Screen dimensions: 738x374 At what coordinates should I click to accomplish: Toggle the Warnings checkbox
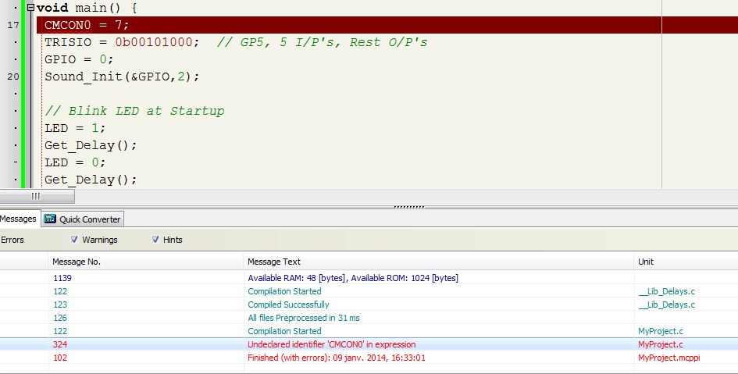pyautogui.click(x=75, y=240)
